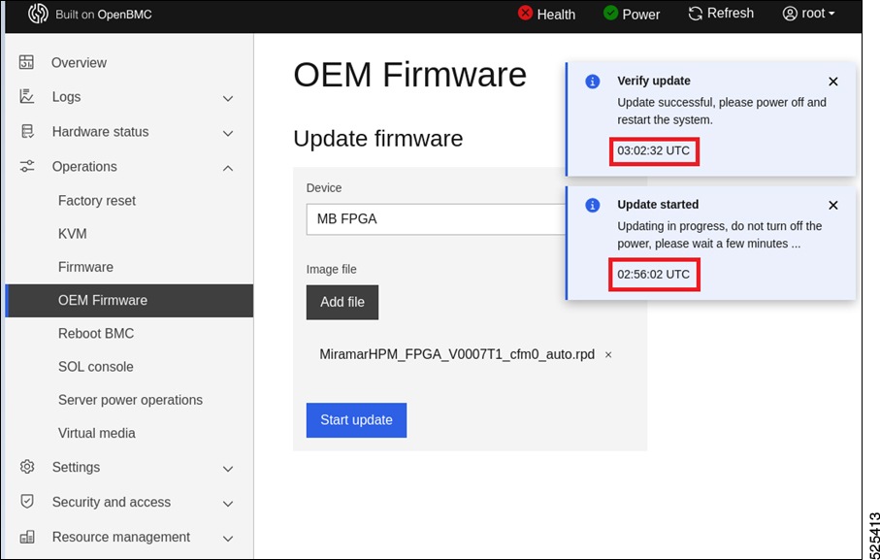Click the 03:02:32 UTC timestamp

pos(653,150)
